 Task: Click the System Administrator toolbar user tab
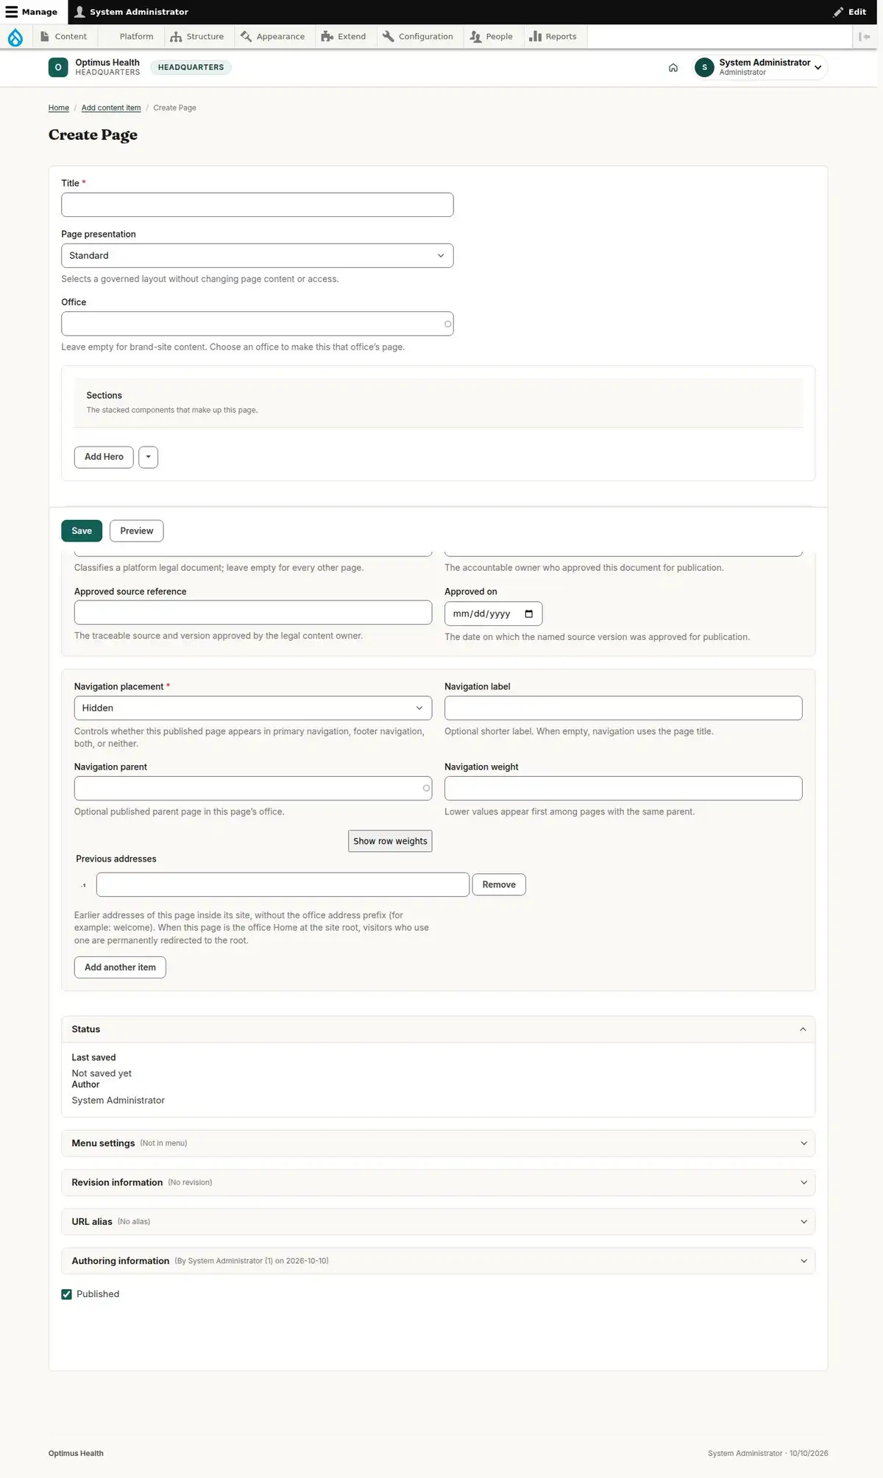pos(132,12)
